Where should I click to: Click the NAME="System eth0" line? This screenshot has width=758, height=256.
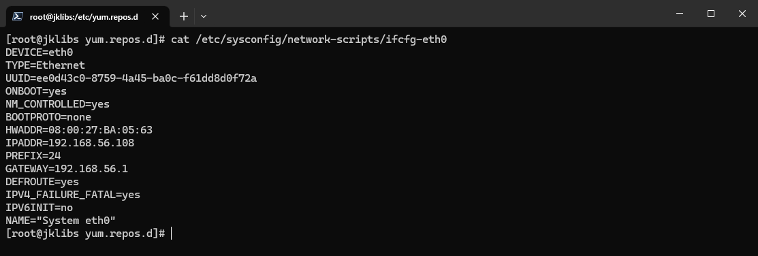pyautogui.click(x=61, y=221)
